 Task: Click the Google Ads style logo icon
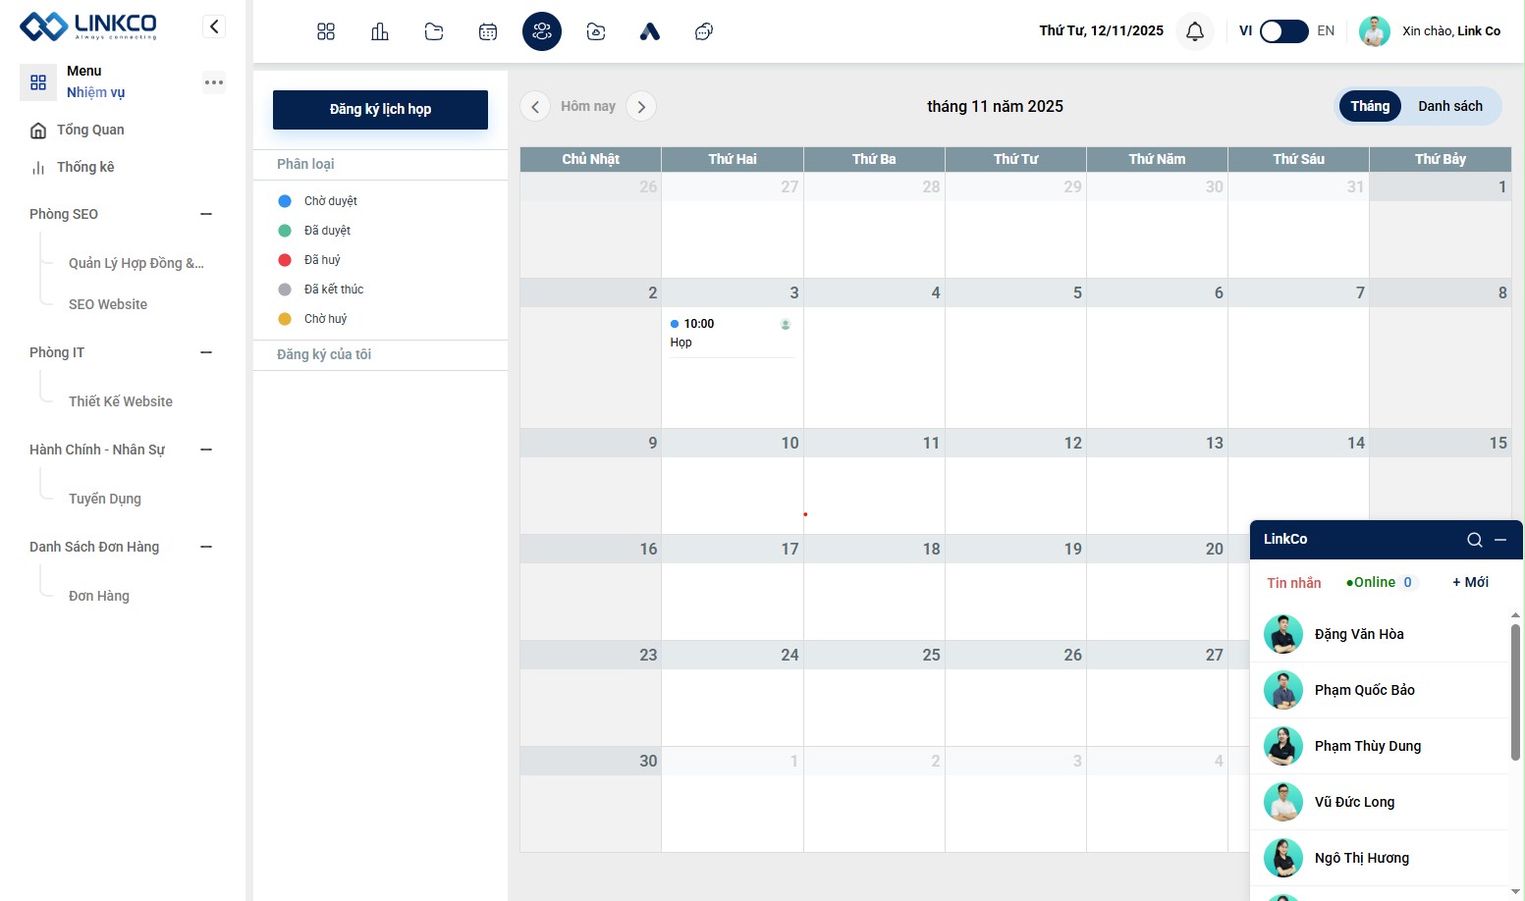click(650, 31)
